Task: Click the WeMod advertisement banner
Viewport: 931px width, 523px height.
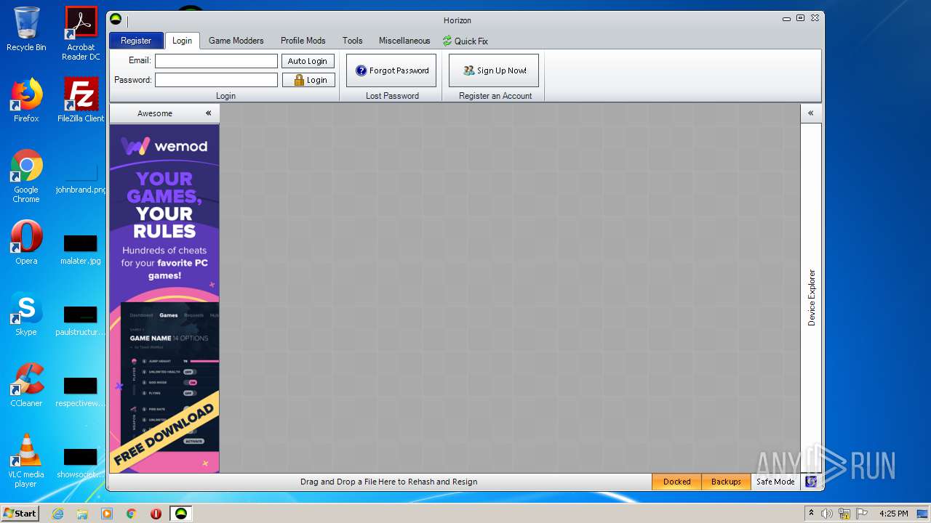Action: (x=164, y=299)
